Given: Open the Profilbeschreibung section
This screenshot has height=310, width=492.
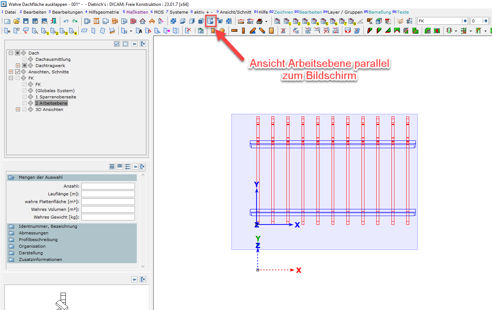Looking at the screenshot, I should (x=38, y=240).
